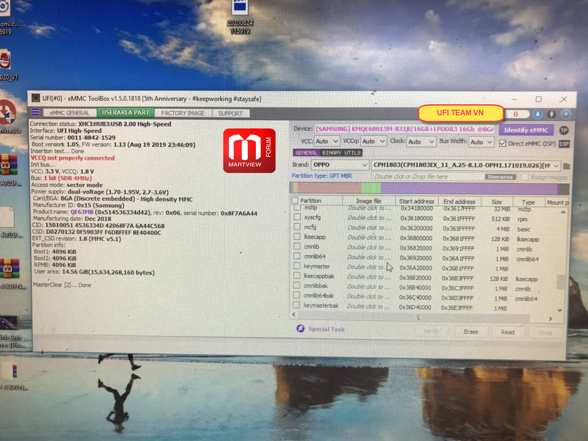Open the VCCq voltage dropdown
The image size is (588, 441).
(373, 142)
